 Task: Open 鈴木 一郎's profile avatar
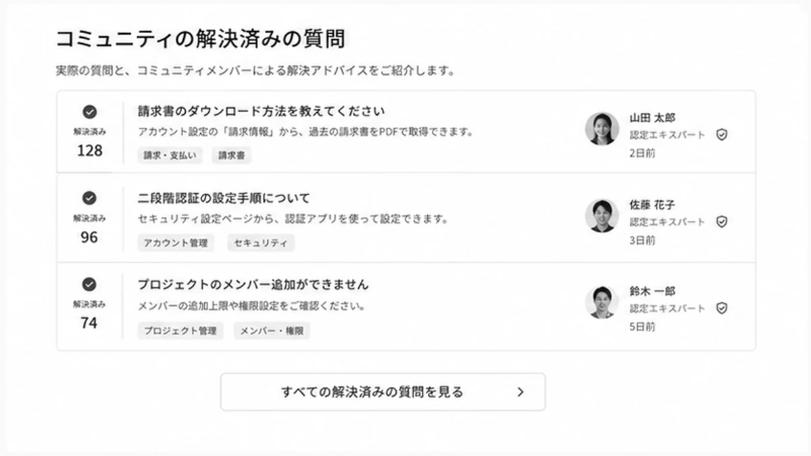(x=601, y=302)
